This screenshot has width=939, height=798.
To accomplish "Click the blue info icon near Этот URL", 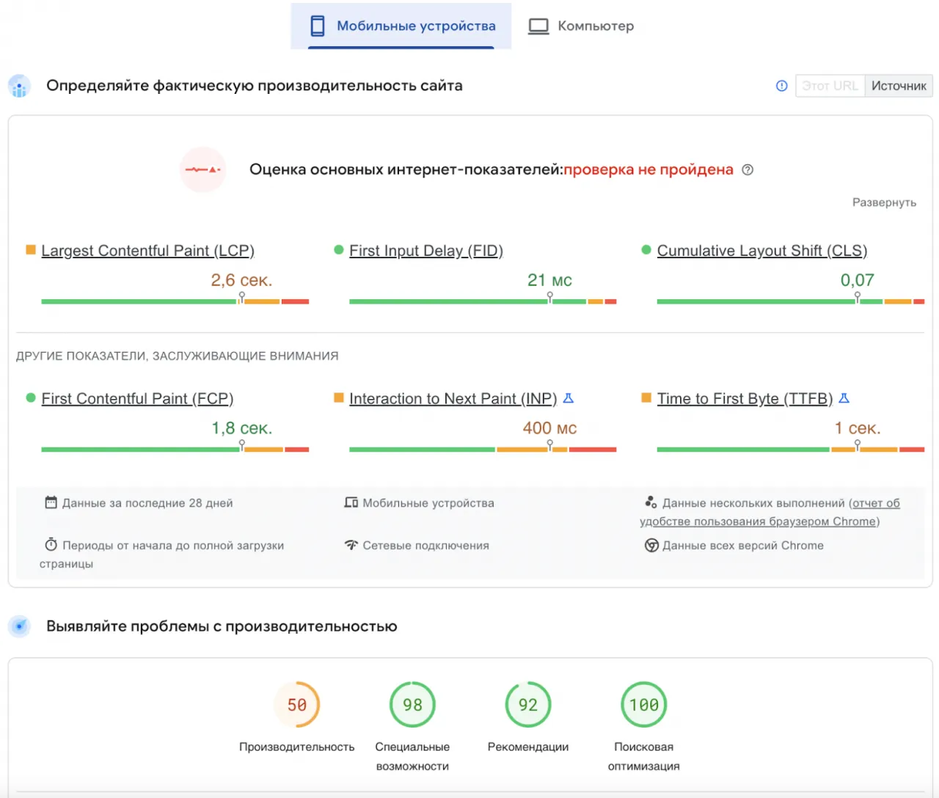I will 782,86.
